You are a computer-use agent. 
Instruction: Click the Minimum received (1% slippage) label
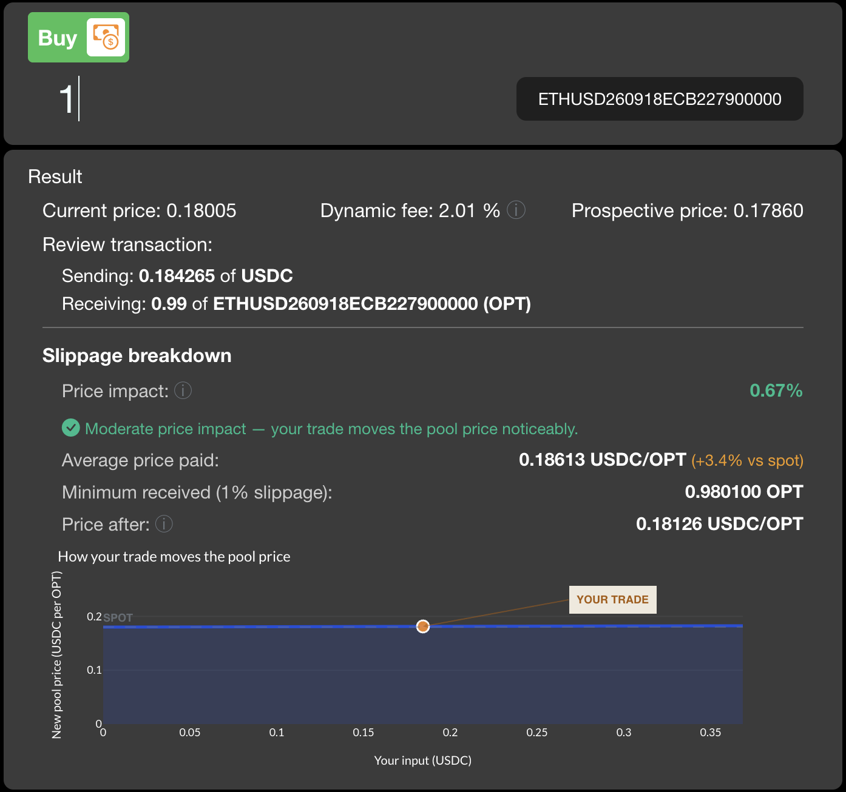[x=197, y=492]
